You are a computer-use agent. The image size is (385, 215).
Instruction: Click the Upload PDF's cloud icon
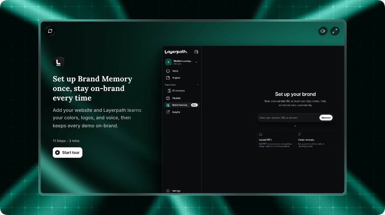click(x=261, y=134)
